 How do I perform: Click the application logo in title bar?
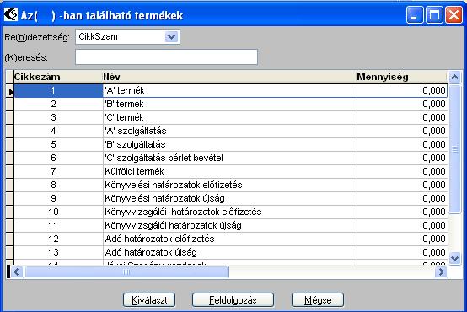click(x=11, y=14)
